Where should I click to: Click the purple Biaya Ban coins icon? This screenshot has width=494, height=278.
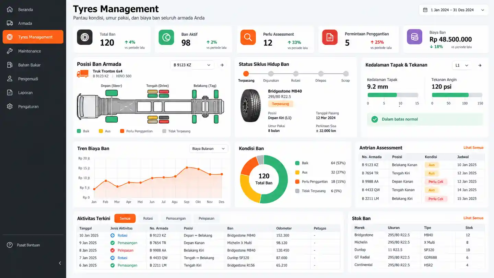click(414, 37)
